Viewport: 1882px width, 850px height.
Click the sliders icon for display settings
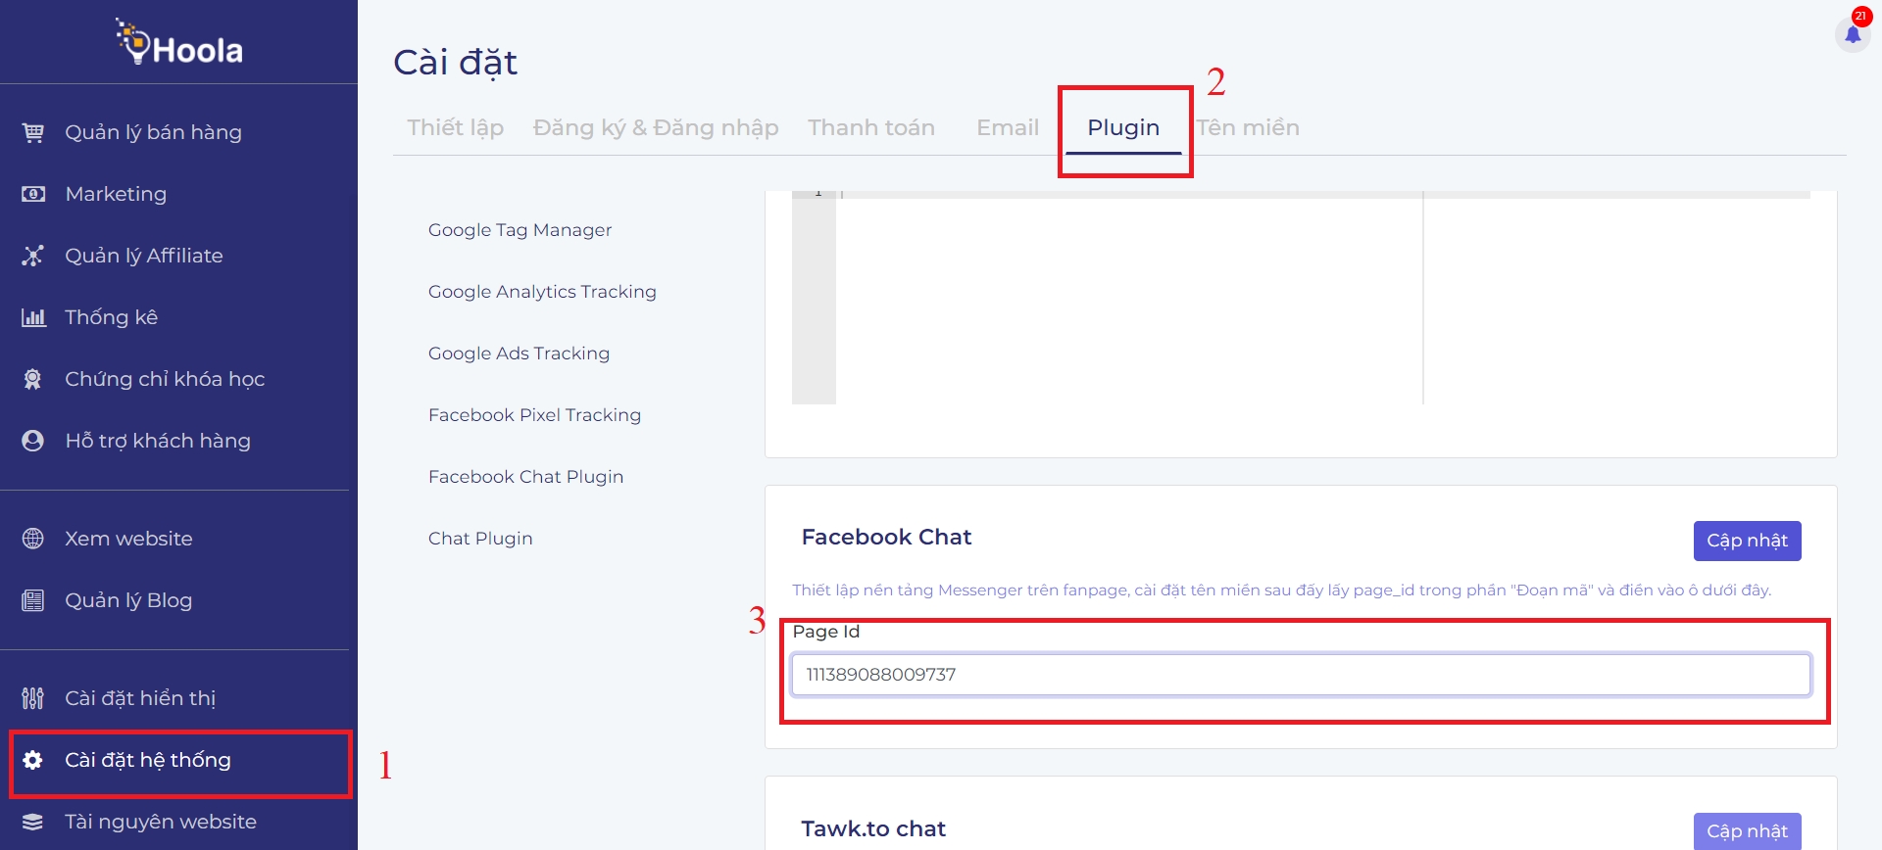point(33,698)
